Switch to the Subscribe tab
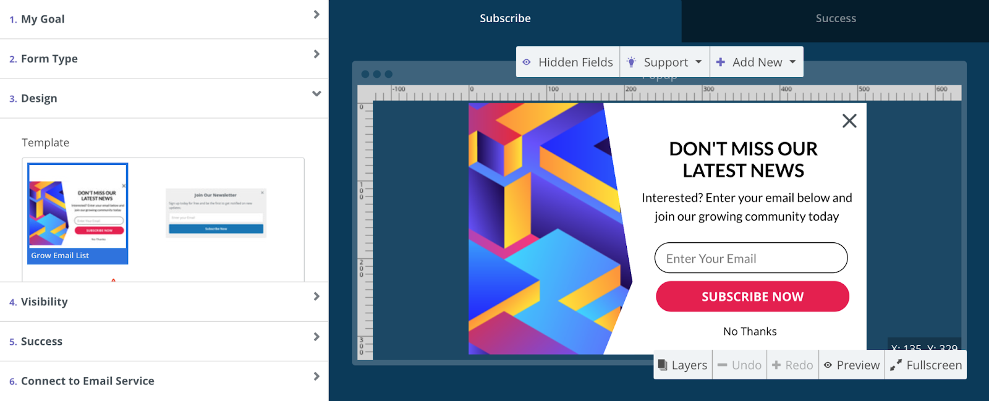The height and width of the screenshot is (401, 989). click(x=505, y=19)
